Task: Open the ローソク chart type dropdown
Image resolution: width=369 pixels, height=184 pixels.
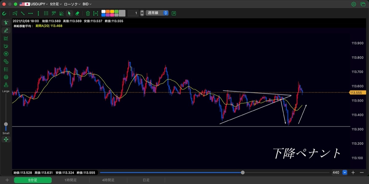Action: click(x=72, y=4)
